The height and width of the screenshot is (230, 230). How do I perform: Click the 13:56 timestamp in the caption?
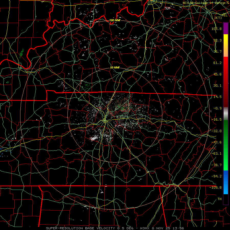pos(178,228)
